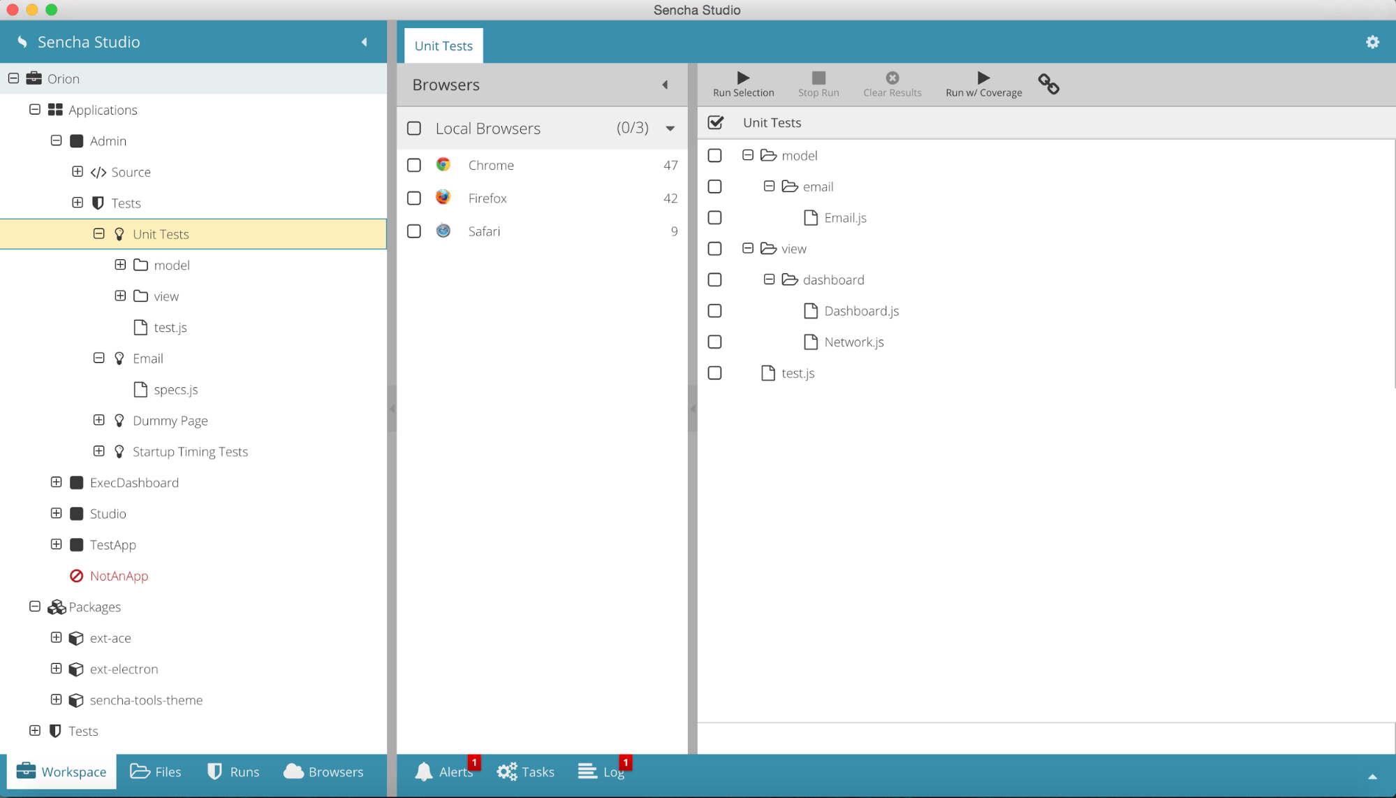Open the Tasks gears icon
This screenshot has width=1396, height=798.
(507, 771)
